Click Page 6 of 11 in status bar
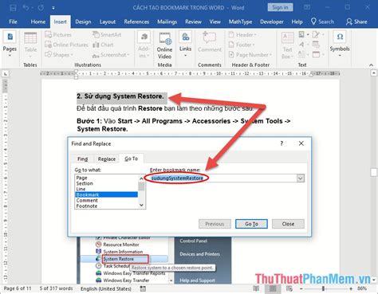This screenshot has width=378, height=294. pos(18,288)
